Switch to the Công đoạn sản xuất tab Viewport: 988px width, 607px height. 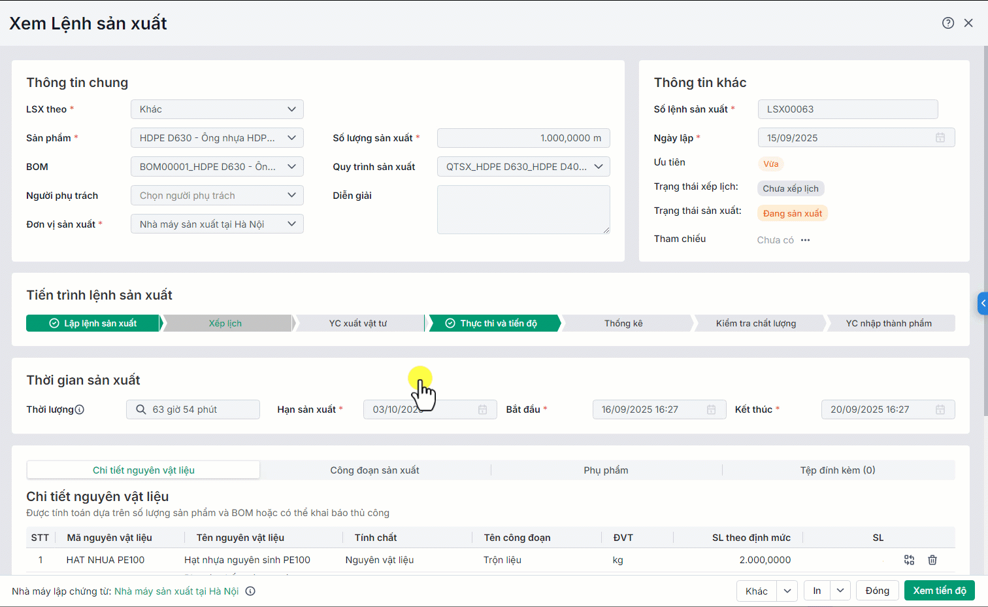tap(374, 470)
